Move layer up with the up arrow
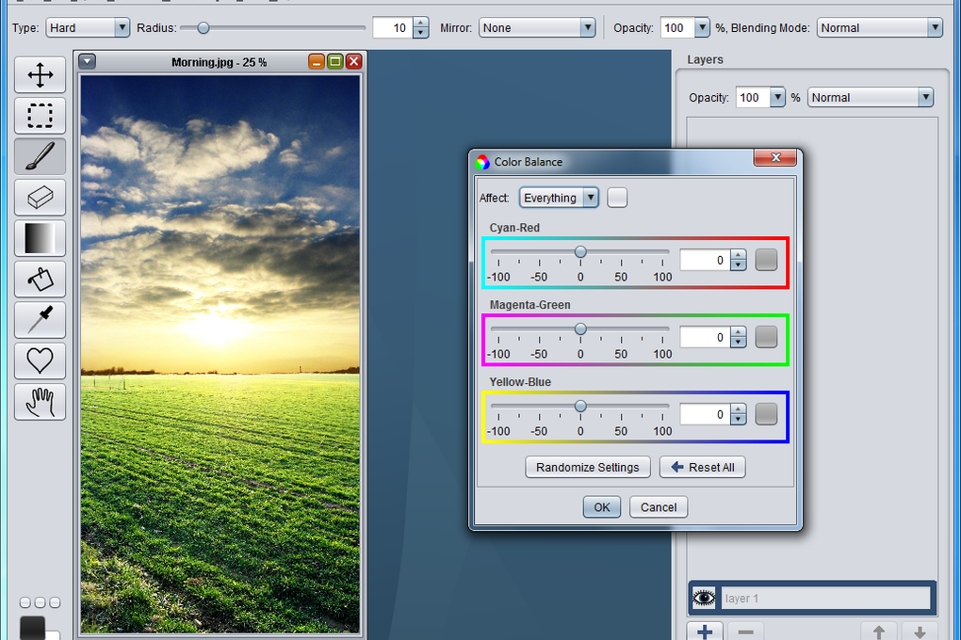The image size is (961, 640). (x=879, y=632)
